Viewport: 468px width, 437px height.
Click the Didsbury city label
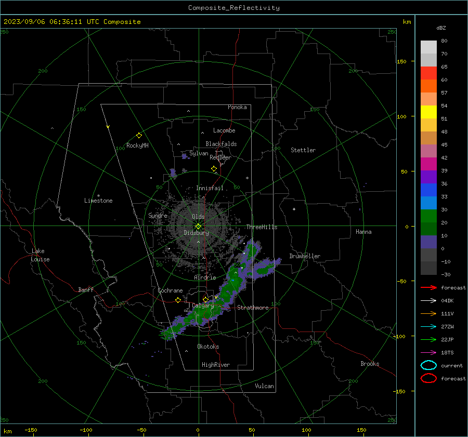(196, 233)
